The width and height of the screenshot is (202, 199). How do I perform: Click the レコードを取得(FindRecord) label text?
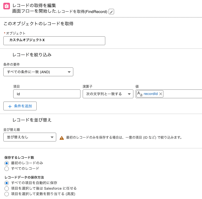[x=82, y=12]
